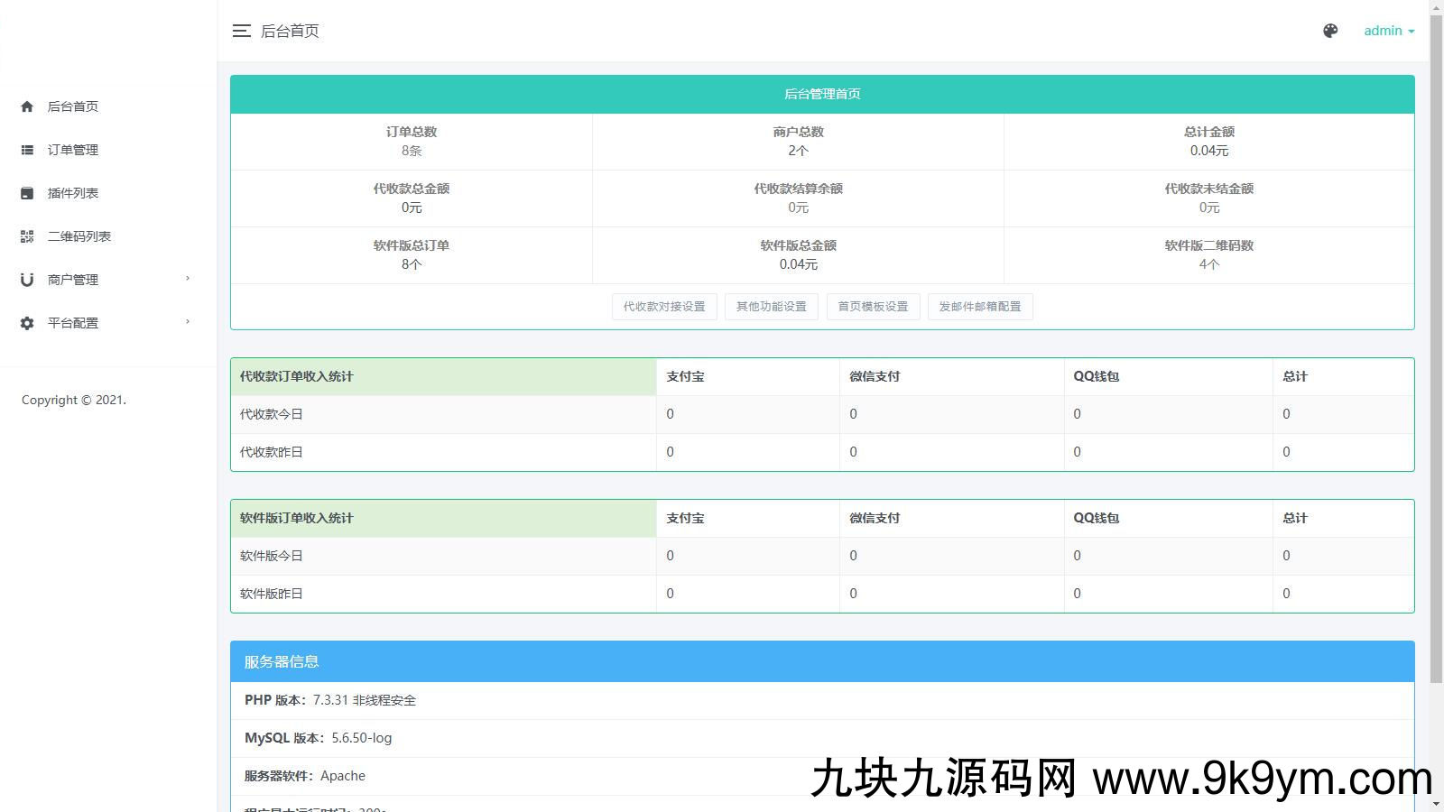Open the admin user dropdown
Image resolution: width=1444 pixels, height=812 pixels.
1388,31
